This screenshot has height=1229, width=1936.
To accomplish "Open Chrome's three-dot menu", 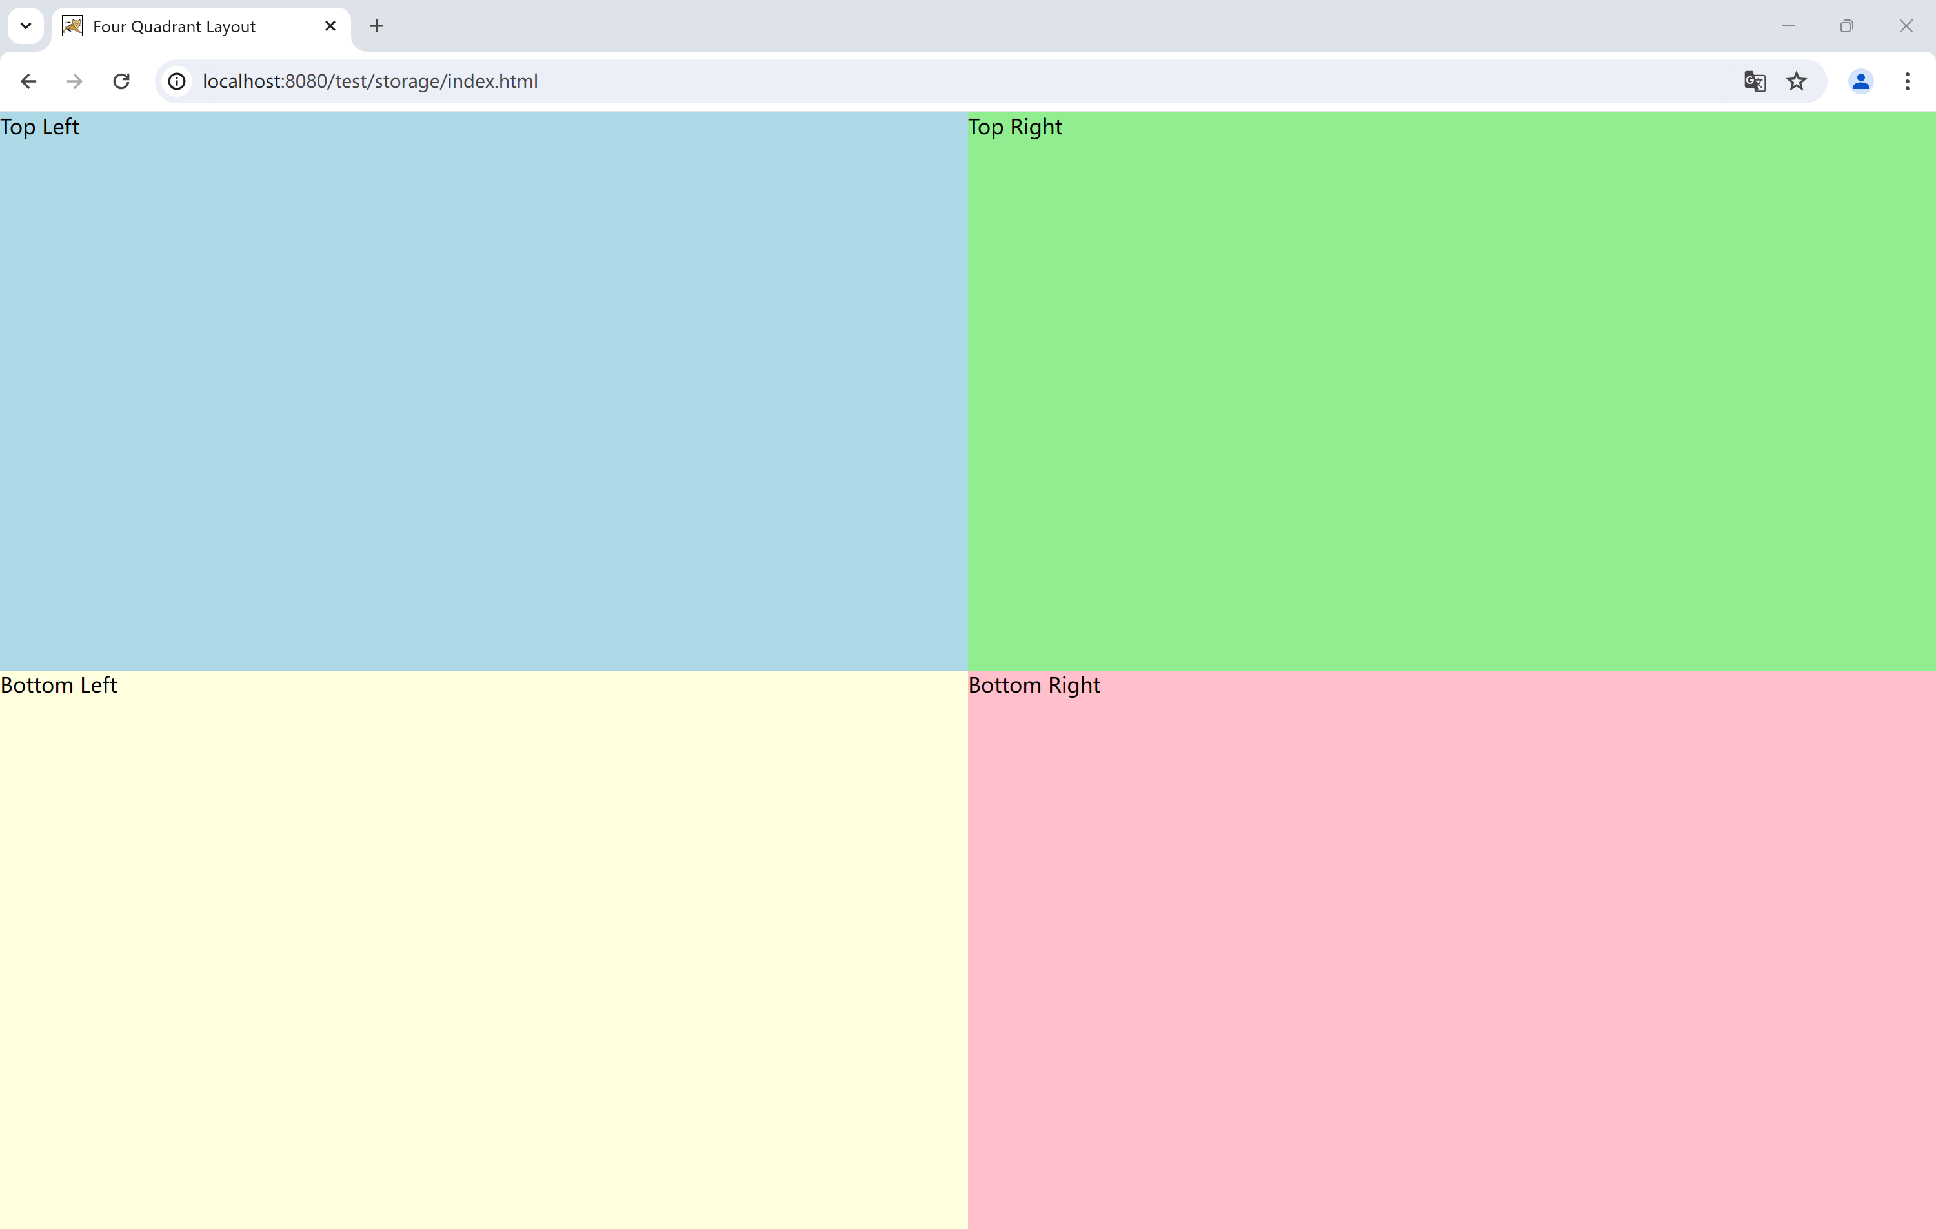I will (1907, 81).
